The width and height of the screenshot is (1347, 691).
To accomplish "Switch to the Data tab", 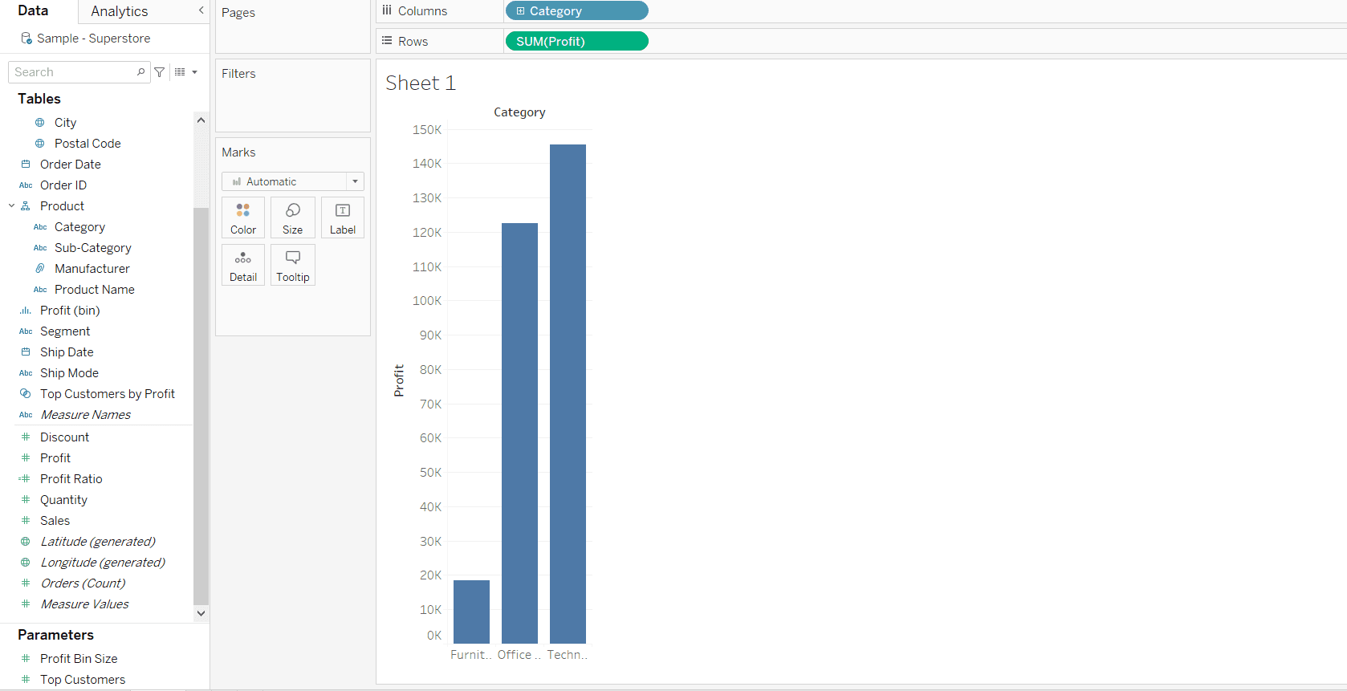I will [33, 10].
